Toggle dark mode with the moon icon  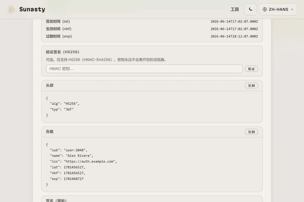pyautogui.click(x=250, y=9)
